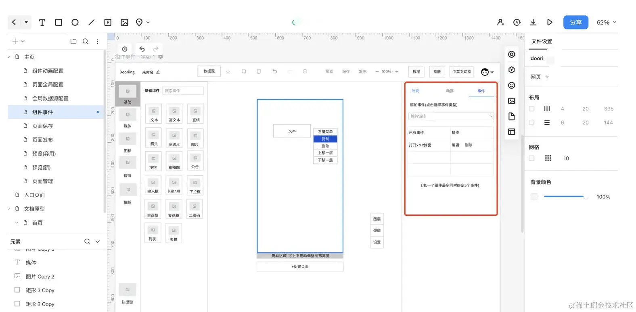Click the 中英文切换 button
The height and width of the screenshot is (312, 636).
(462, 72)
